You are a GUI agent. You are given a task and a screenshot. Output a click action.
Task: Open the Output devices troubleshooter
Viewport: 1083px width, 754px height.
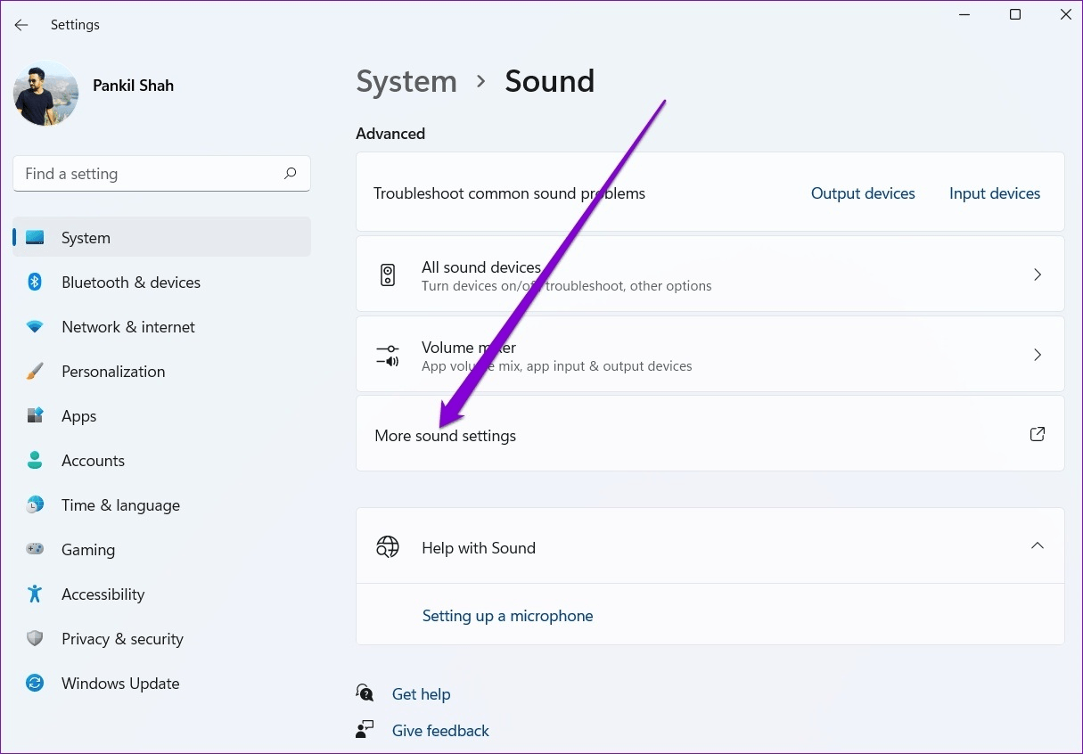coord(862,193)
